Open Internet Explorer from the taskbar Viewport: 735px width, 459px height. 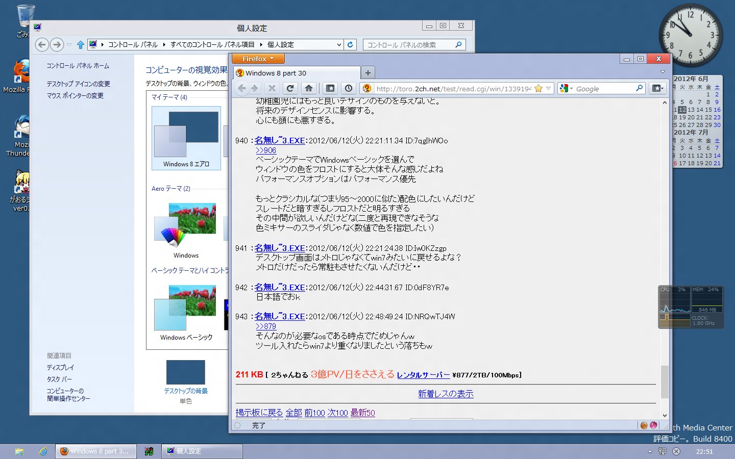[x=43, y=451]
